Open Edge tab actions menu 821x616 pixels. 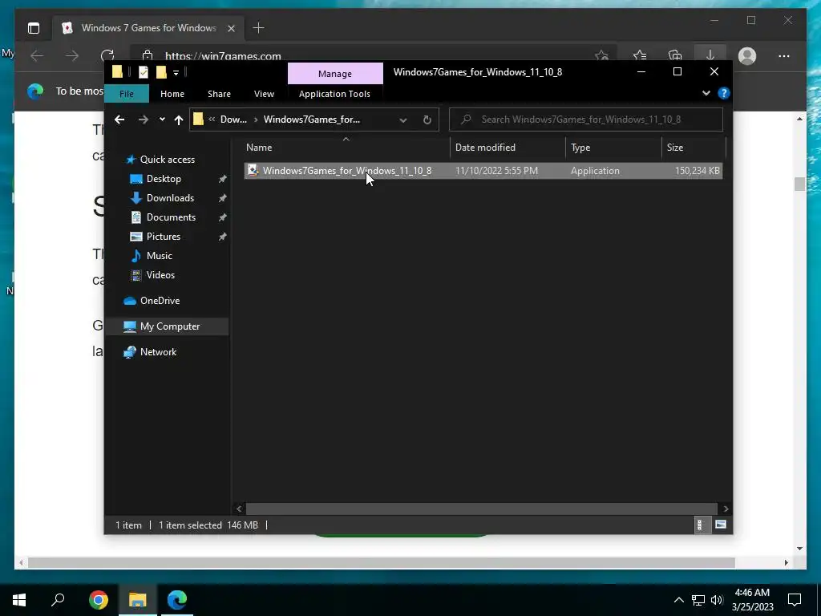click(34, 28)
